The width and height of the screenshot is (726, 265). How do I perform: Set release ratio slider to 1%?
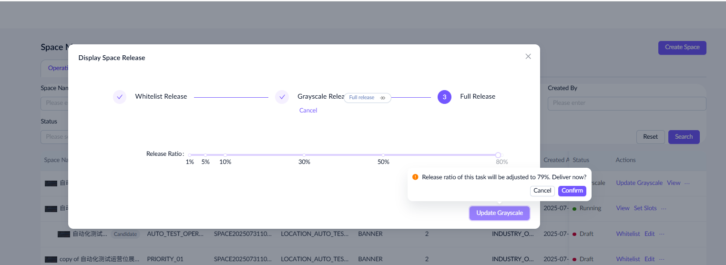190,155
